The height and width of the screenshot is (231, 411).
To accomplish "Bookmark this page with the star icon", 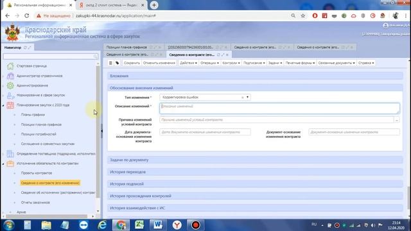I will click(303, 15).
